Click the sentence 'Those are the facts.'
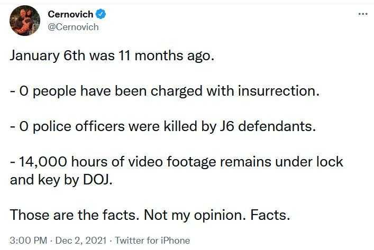374x250 pixels. click(x=75, y=215)
